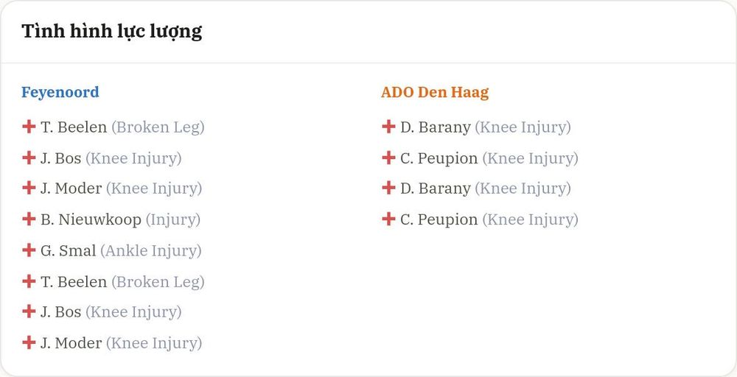This screenshot has height=377, width=737.
Task: Click the red cross beside last J. Moder entry
Action: click(29, 342)
